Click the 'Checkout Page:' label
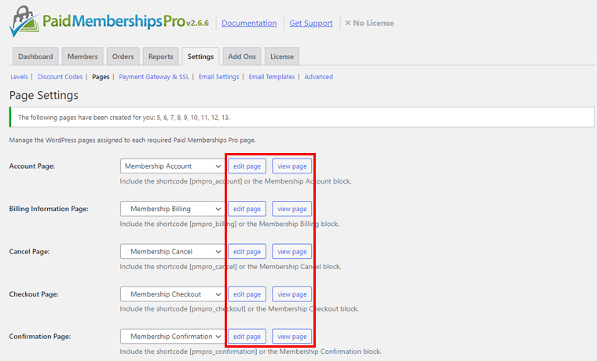The image size is (597, 361). [x=34, y=294]
